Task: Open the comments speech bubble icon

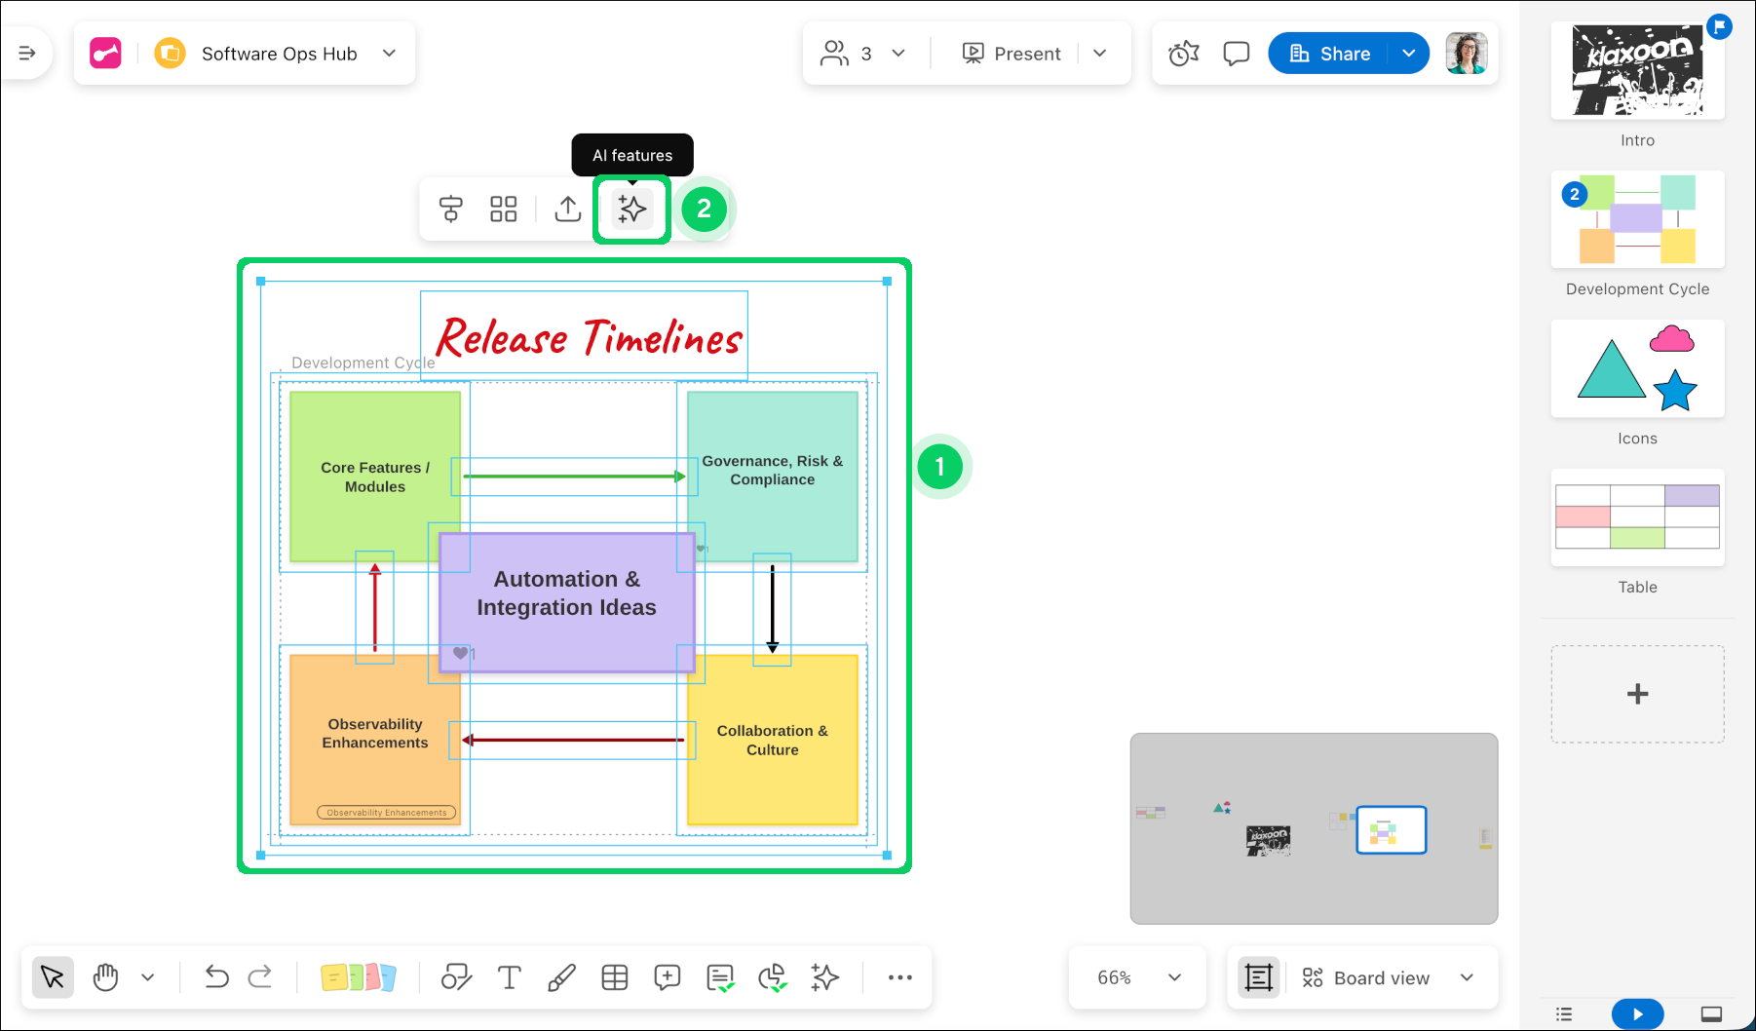Action: tap(1236, 54)
